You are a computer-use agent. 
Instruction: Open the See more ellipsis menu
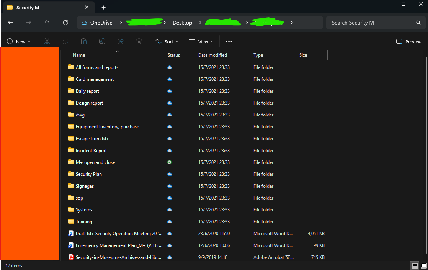pos(229,41)
